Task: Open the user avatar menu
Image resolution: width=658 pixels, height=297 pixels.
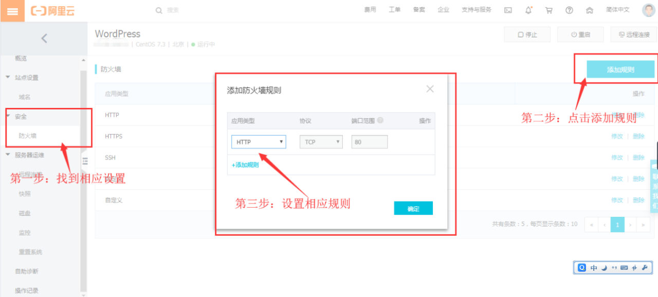Action: tap(649, 10)
